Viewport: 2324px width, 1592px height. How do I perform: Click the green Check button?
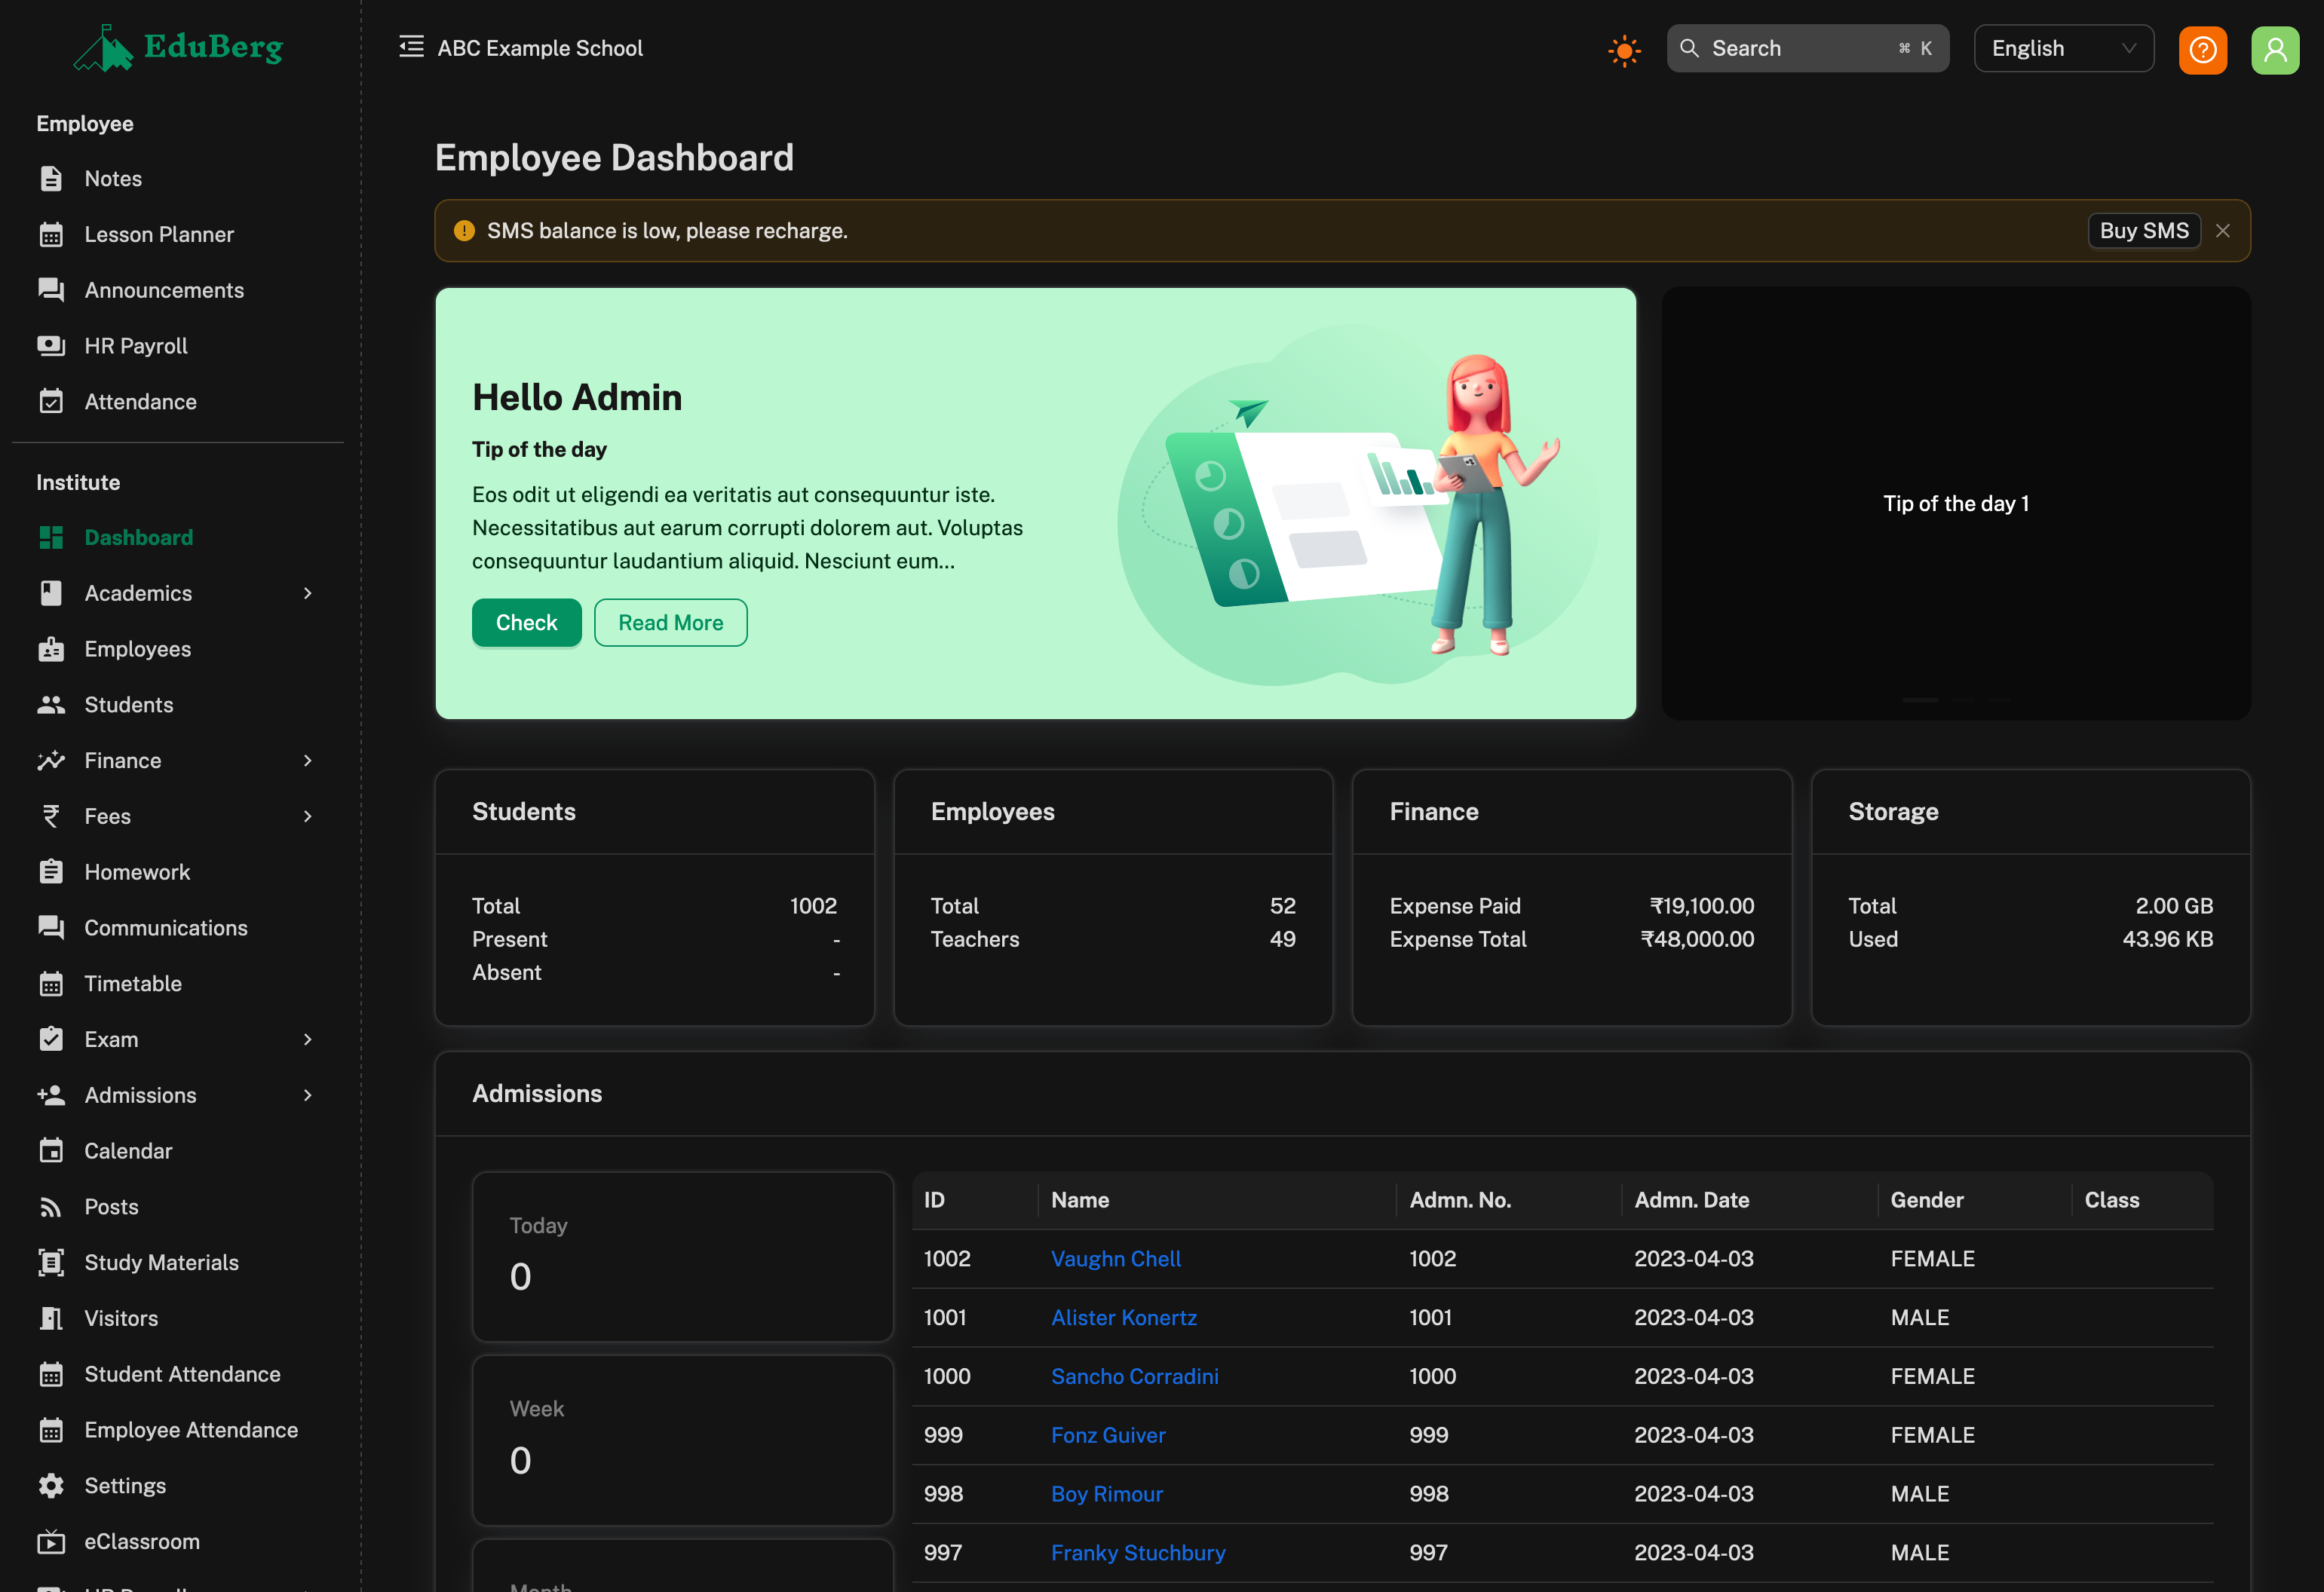(x=527, y=623)
